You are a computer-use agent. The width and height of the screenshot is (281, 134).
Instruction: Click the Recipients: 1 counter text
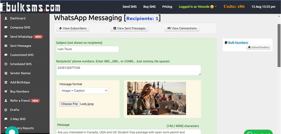coord(142,19)
